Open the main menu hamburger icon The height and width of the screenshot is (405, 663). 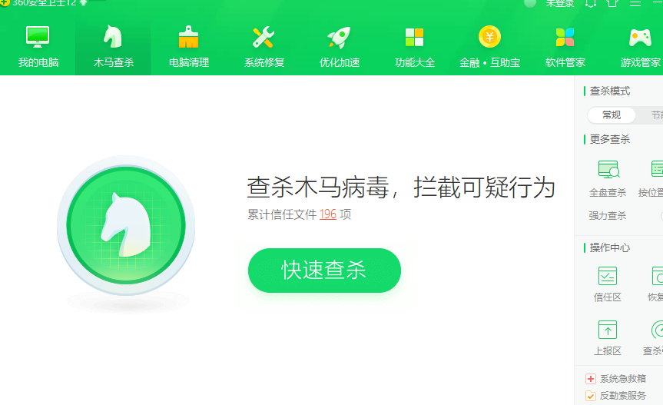(635, 3)
